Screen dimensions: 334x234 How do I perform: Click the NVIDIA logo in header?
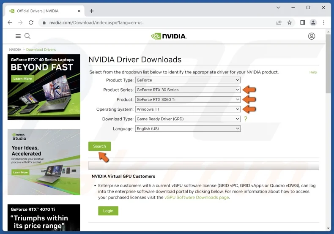(169, 36)
